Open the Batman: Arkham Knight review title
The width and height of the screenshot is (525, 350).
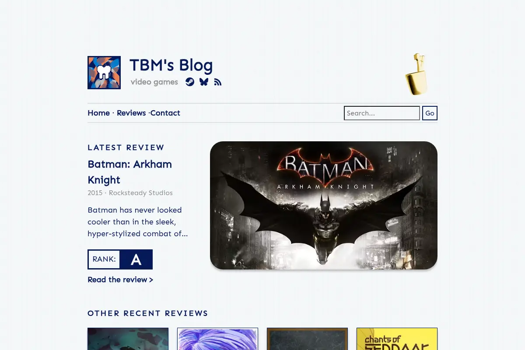pyautogui.click(x=130, y=172)
